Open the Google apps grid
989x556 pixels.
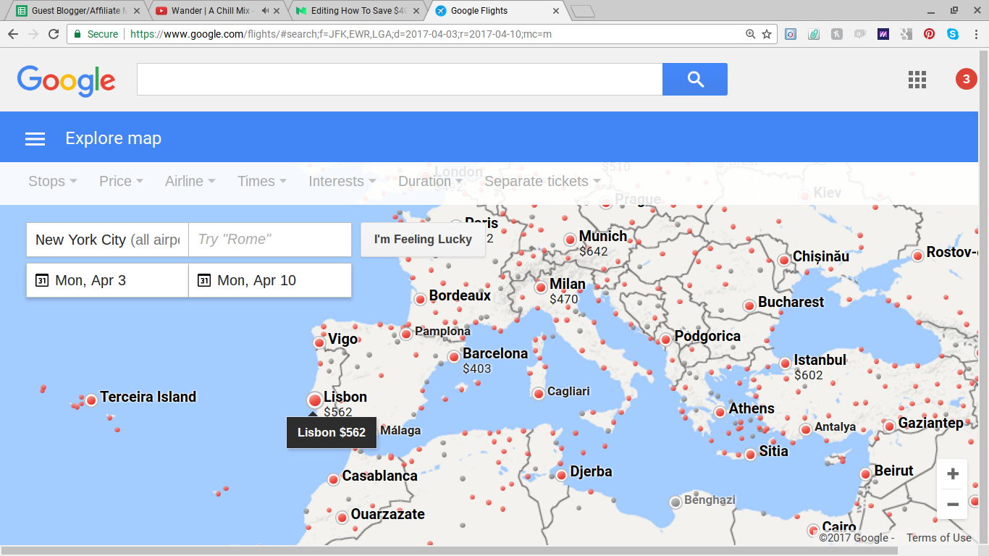[x=917, y=80]
